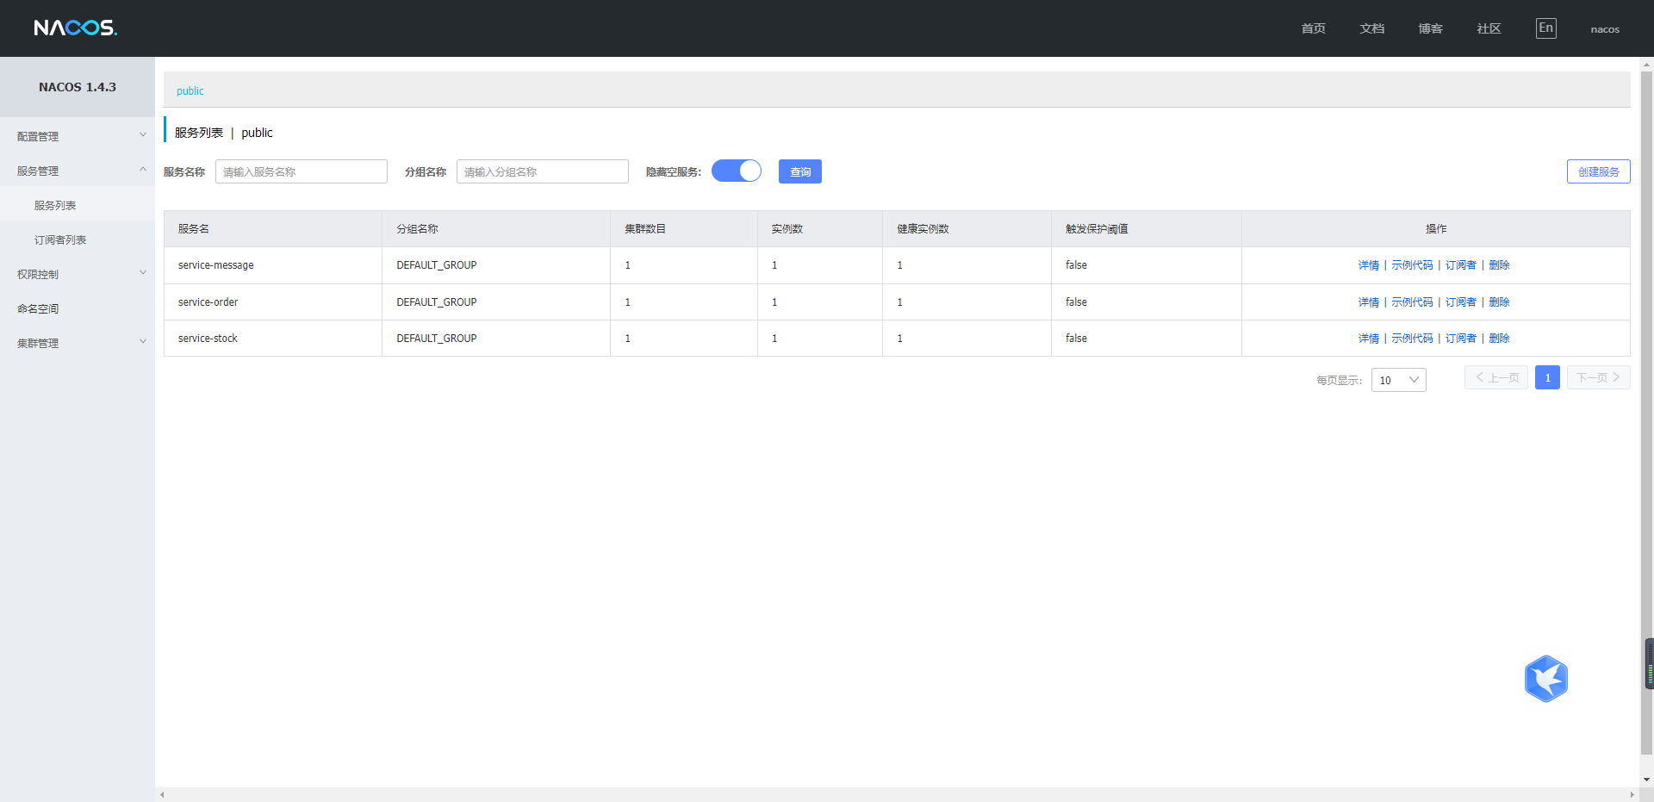
Task: Open the page size dropdown showing 10
Action: 1398,380
